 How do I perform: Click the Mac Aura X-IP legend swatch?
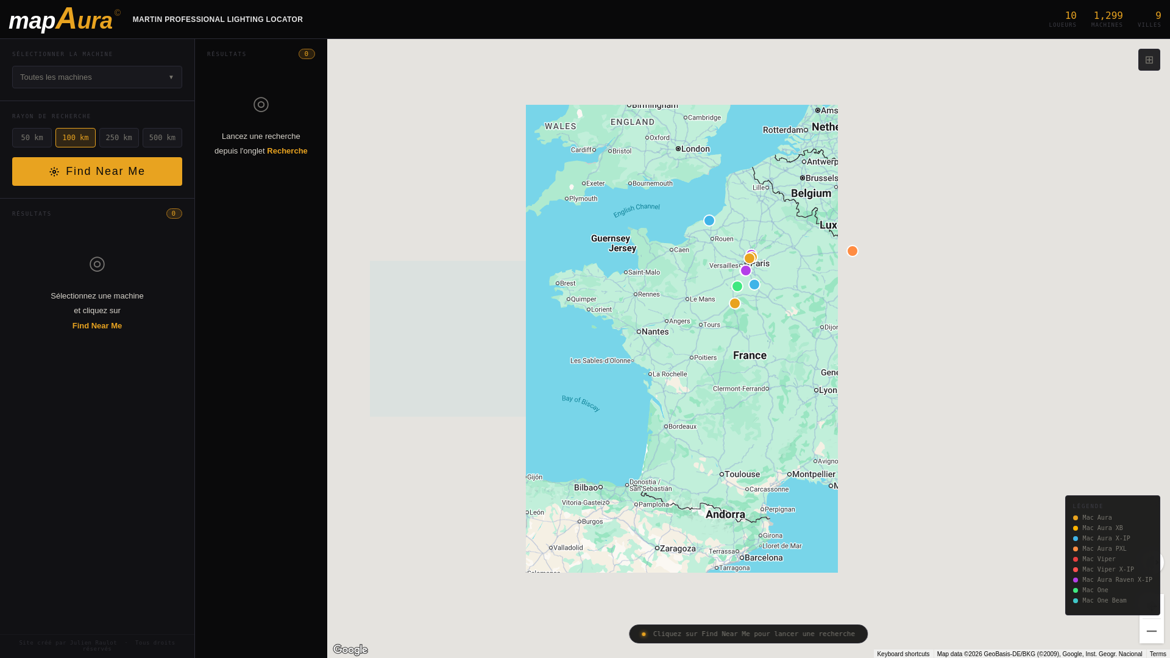[x=1076, y=539]
